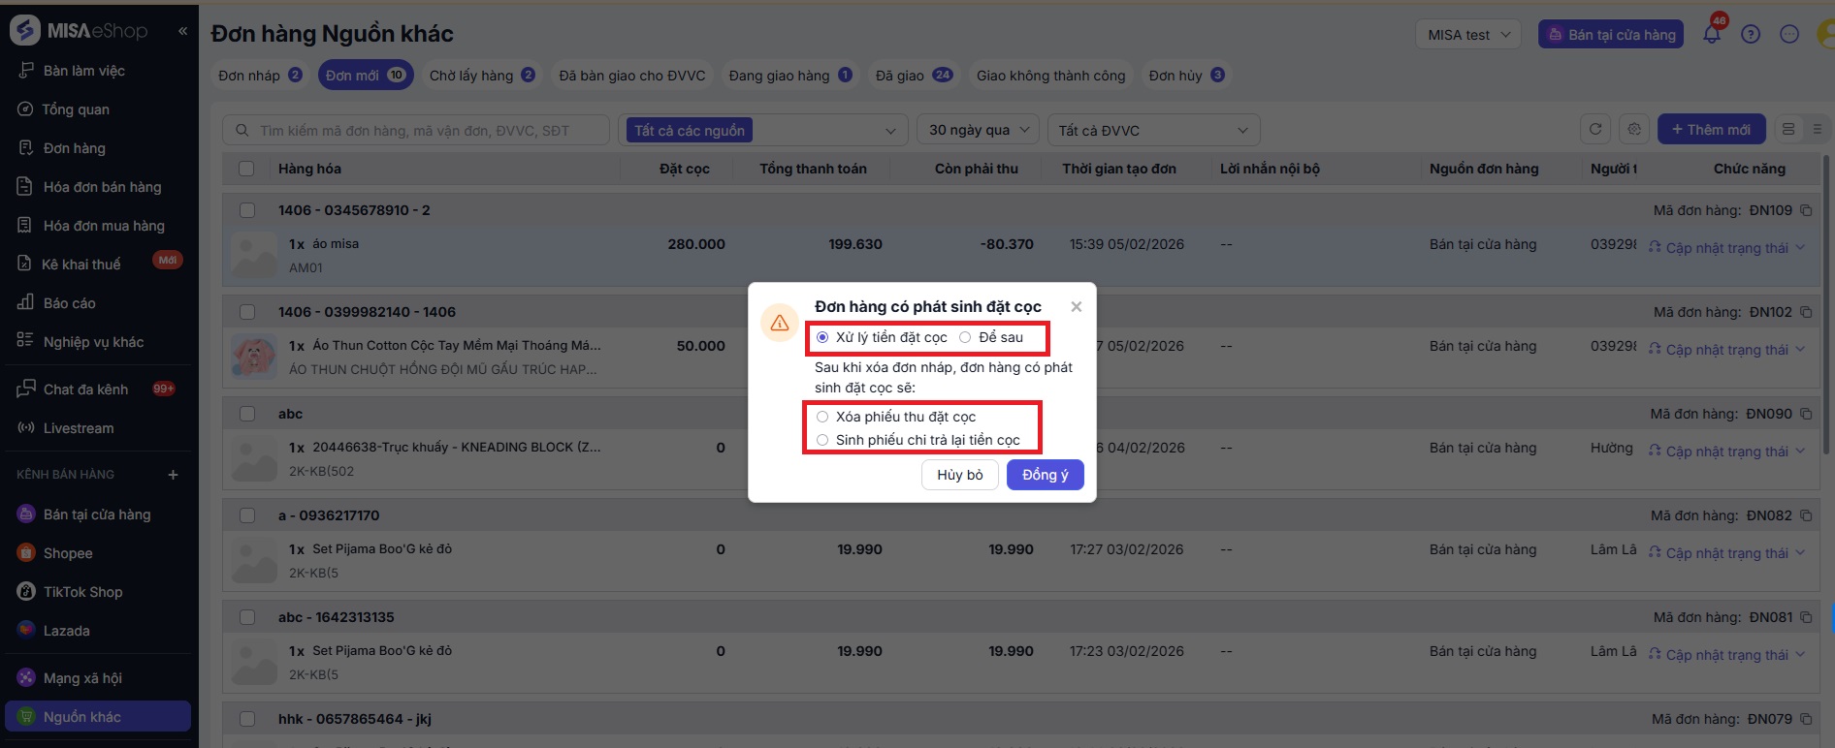
Task: Click 'Đồng ý' to confirm the dialog
Action: tap(1045, 475)
